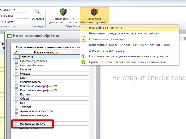Check the Объем field checkbox
186x139 pixels.
16,99
